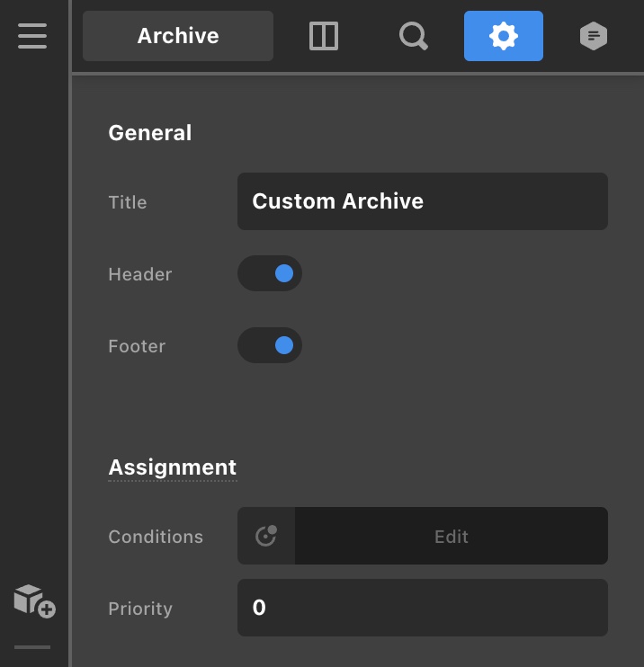This screenshot has height=667, width=644.
Task: Open the hexagon notes icon
Action: point(594,36)
